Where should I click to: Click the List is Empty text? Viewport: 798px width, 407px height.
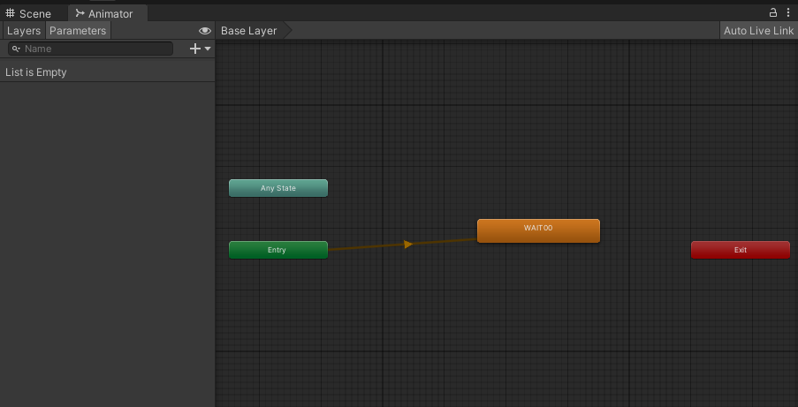point(36,72)
